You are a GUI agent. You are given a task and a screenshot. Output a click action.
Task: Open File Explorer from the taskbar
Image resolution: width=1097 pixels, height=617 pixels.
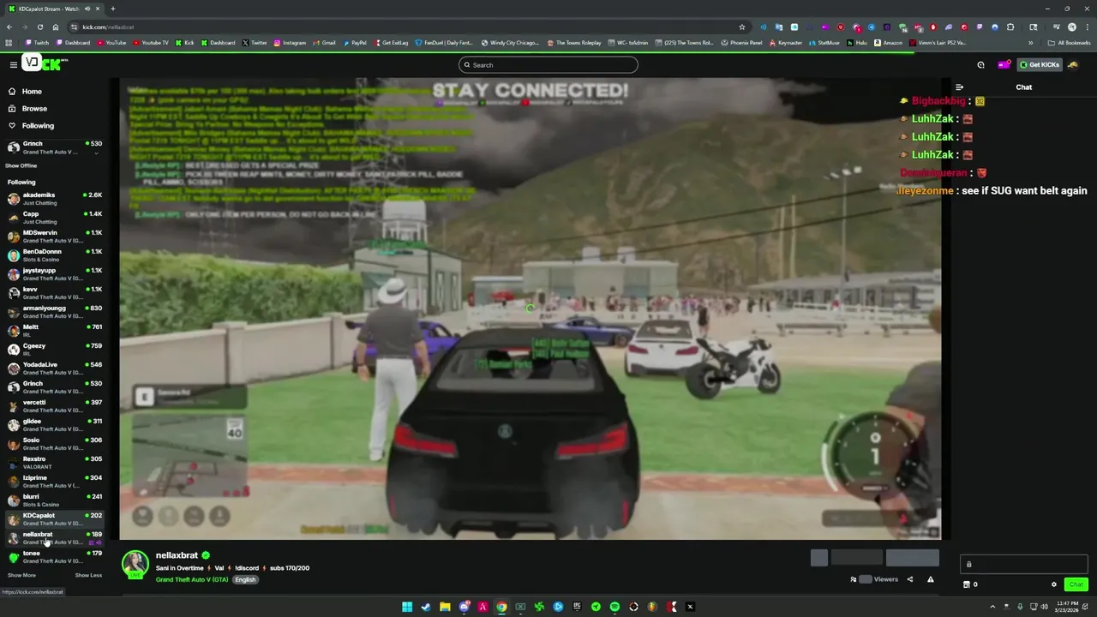445,607
